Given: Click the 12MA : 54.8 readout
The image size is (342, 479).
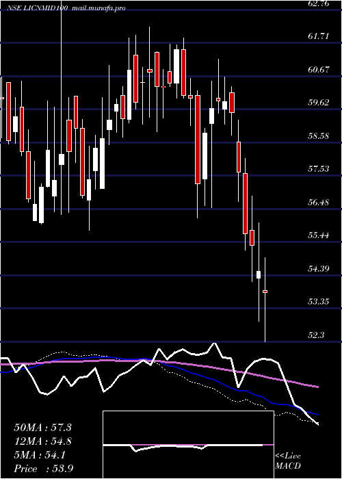Looking at the screenshot, I should coord(42,441).
